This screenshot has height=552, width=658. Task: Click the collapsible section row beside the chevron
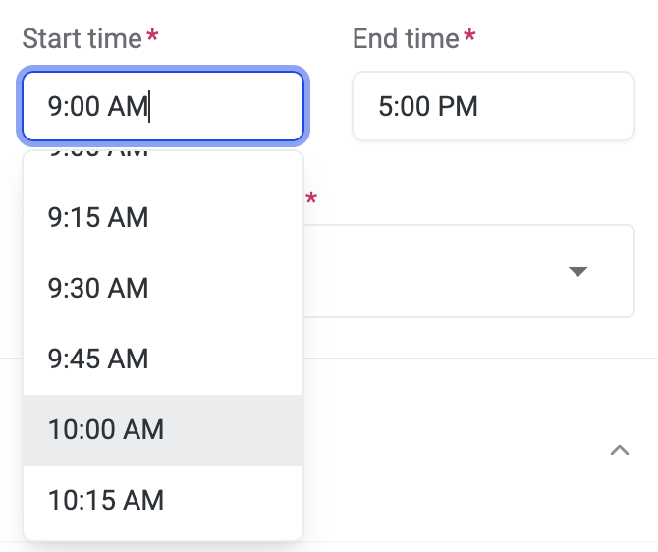pyautogui.click(x=452, y=451)
